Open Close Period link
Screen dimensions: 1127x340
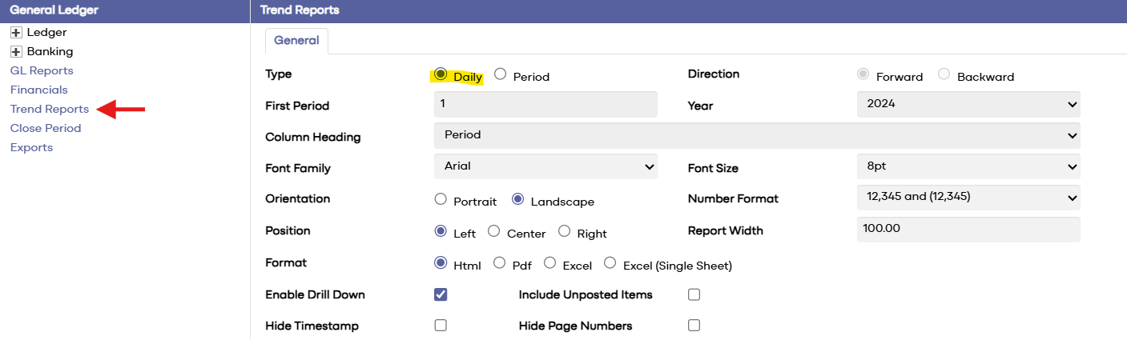click(x=46, y=128)
